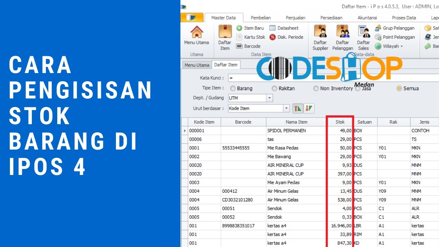
Task: Open Daftar Item in the ribbon
Action: pyautogui.click(x=225, y=38)
